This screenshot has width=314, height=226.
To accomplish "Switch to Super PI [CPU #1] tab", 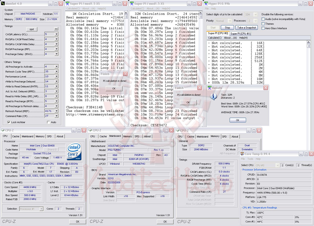I will pyautogui.click(x=240, y=34).
